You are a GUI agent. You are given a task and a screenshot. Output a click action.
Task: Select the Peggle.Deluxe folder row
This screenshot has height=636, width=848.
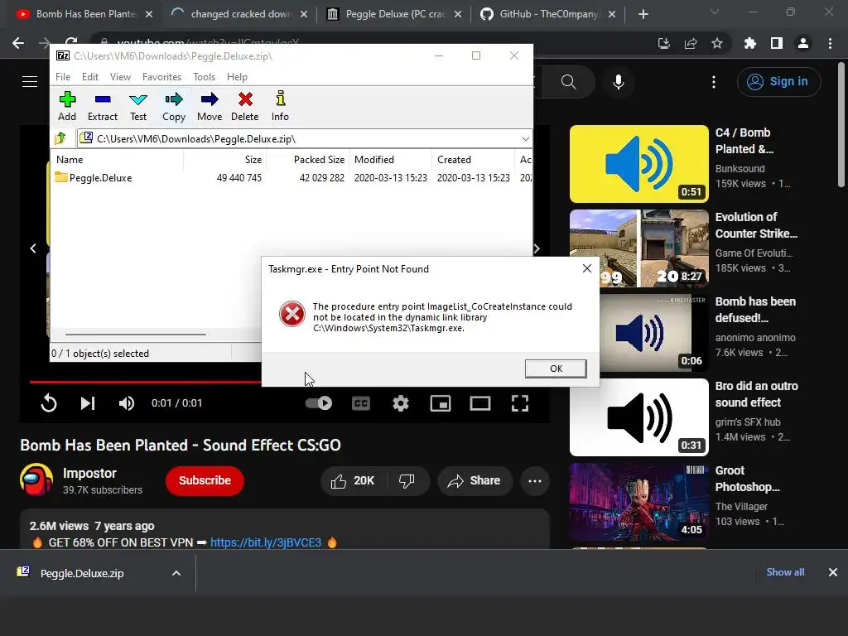pyautogui.click(x=291, y=177)
